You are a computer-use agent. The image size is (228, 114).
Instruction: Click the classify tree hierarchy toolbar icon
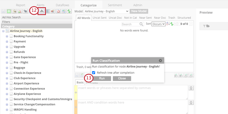42,11
